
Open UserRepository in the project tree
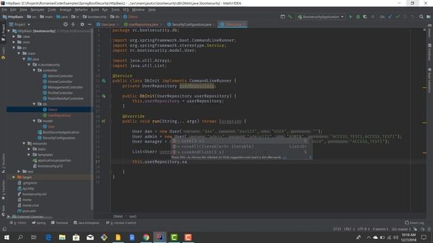(57, 115)
